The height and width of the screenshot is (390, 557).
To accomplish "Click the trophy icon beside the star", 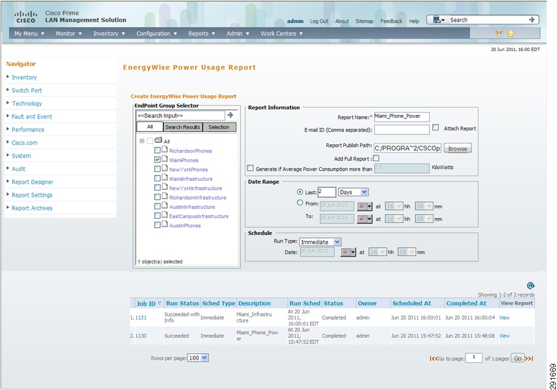I will [x=499, y=33].
